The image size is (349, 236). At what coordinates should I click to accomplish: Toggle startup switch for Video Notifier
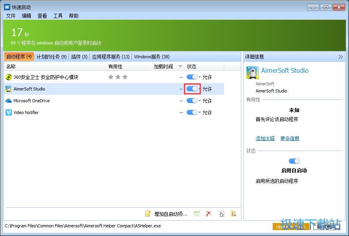pyautogui.click(x=192, y=112)
